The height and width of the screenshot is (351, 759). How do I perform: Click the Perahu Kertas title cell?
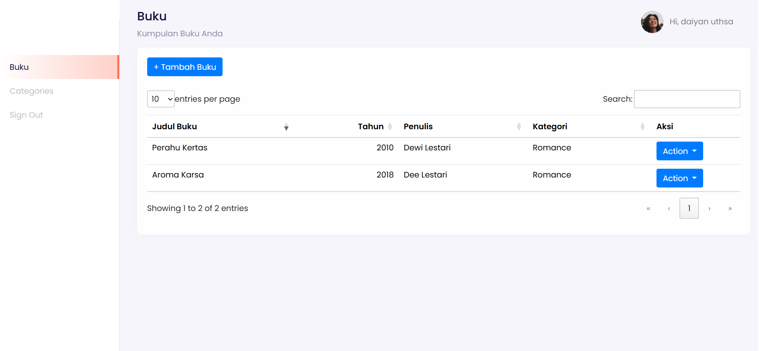coord(179,148)
